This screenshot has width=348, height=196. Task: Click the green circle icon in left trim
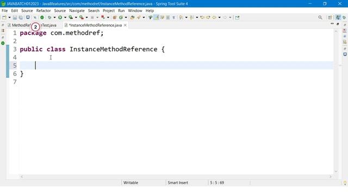click(x=3, y=43)
